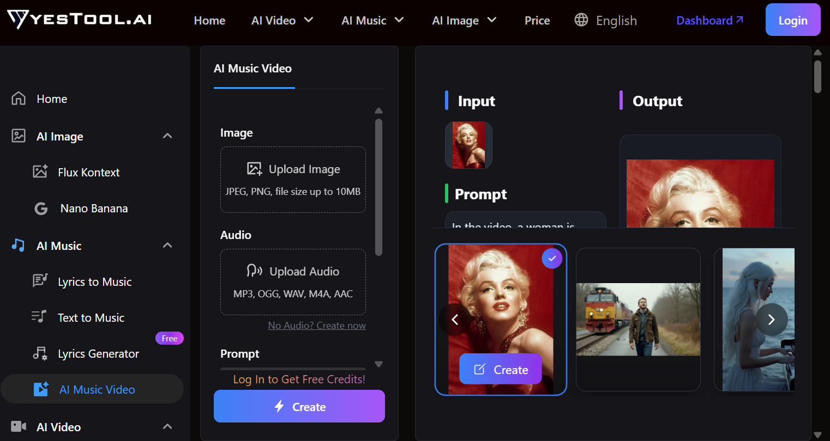Toggle selection checkmark on Marilyn thumbnail
The image size is (830, 441).
point(552,258)
